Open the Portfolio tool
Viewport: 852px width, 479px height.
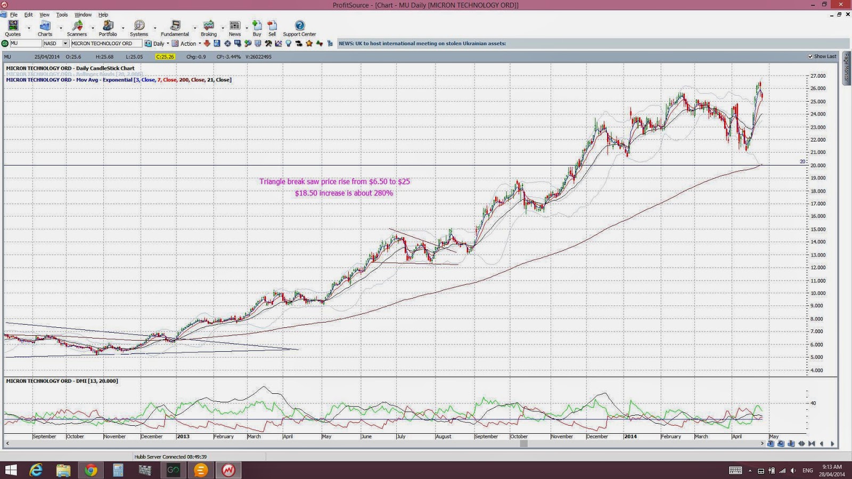click(x=108, y=29)
